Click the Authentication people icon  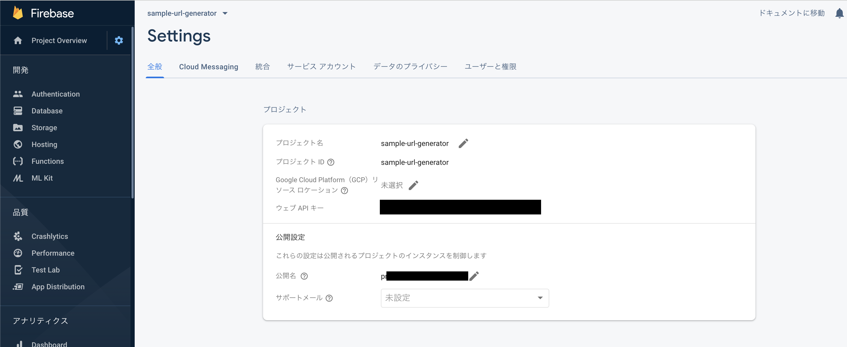point(18,94)
